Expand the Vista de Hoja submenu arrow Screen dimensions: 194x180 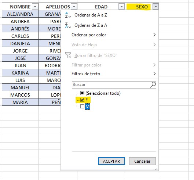pyautogui.click(x=154, y=44)
